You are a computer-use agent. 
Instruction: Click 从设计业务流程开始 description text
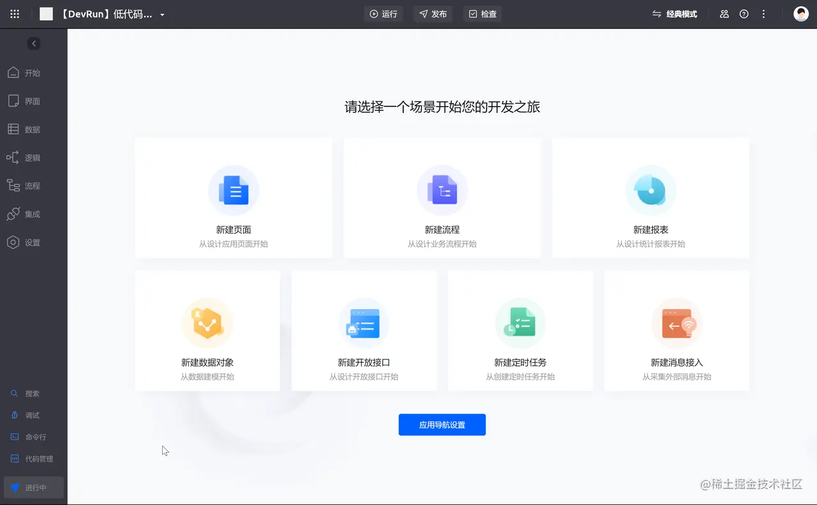[x=442, y=244]
